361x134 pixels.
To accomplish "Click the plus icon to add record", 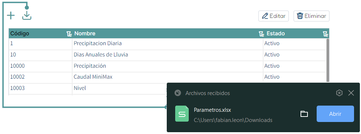I will [11, 16].
